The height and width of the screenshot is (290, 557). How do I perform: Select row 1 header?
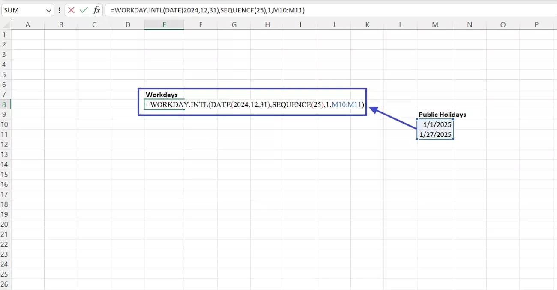pos(5,34)
